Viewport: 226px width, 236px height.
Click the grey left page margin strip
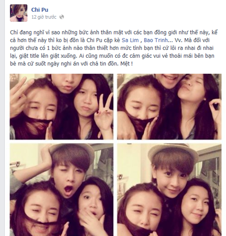[2, 118]
